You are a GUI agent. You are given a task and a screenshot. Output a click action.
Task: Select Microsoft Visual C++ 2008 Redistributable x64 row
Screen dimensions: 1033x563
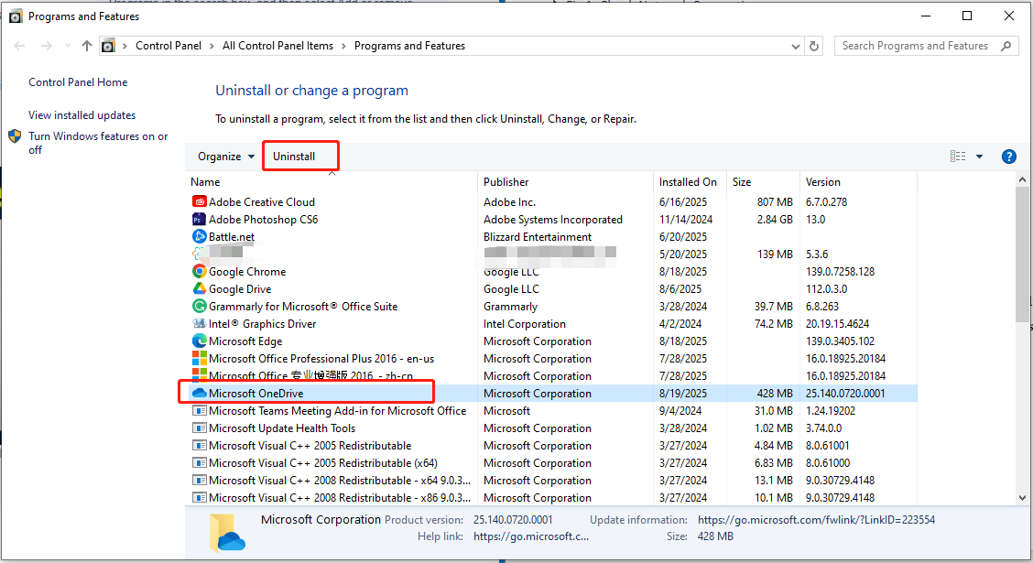(x=551, y=480)
